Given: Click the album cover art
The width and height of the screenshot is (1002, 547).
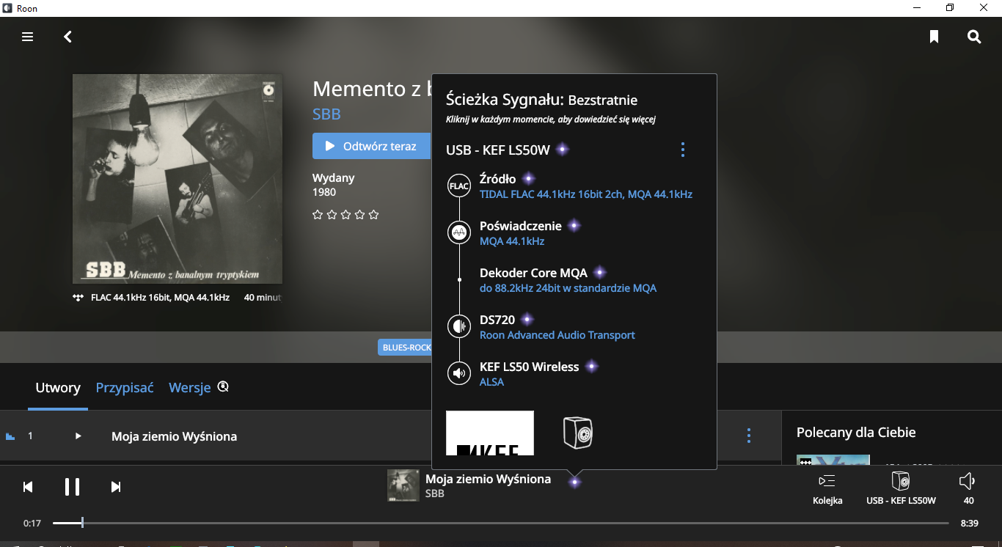Looking at the screenshot, I should [177, 178].
